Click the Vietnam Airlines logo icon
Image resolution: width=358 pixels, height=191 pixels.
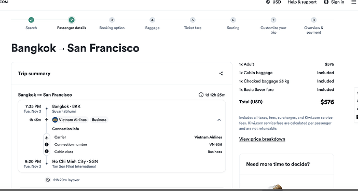(55, 120)
